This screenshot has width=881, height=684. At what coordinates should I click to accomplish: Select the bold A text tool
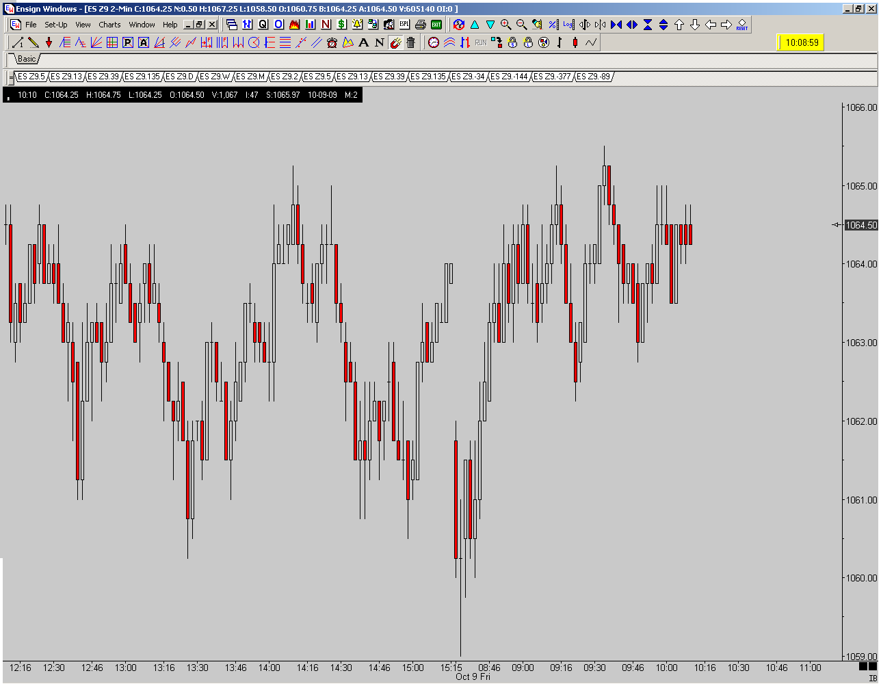(x=363, y=42)
